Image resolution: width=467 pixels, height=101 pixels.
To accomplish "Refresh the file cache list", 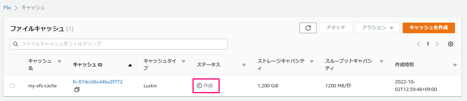I will click(x=308, y=28).
